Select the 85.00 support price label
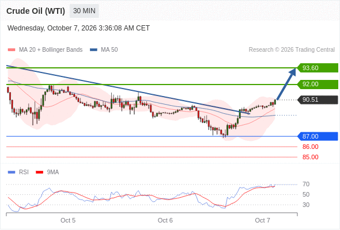 click(x=310, y=157)
